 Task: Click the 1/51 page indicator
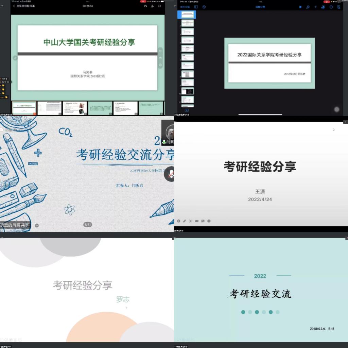[x=87, y=224]
